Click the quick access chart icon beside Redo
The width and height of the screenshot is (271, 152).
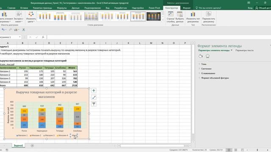tap(16, 30)
